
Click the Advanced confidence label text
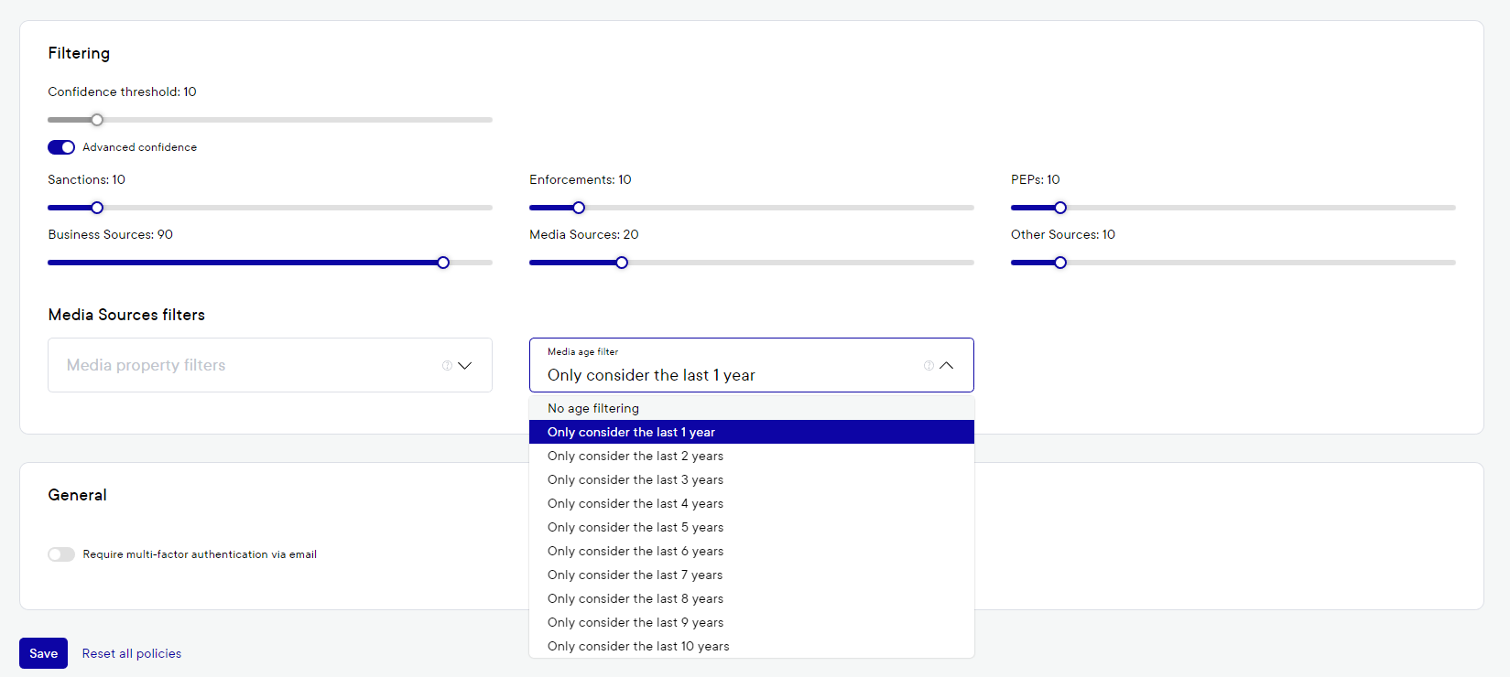click(x=140, y=147)
